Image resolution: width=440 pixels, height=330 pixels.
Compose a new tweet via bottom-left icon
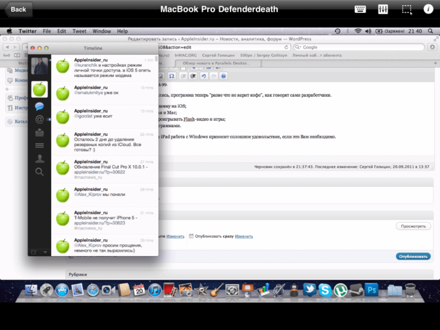coord(33,252)
